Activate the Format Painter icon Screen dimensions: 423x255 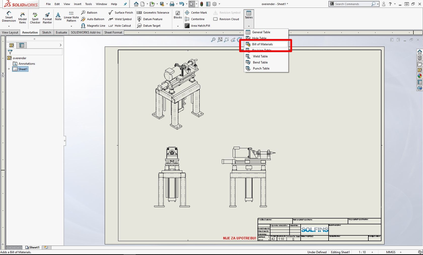[x=47, y=18]
